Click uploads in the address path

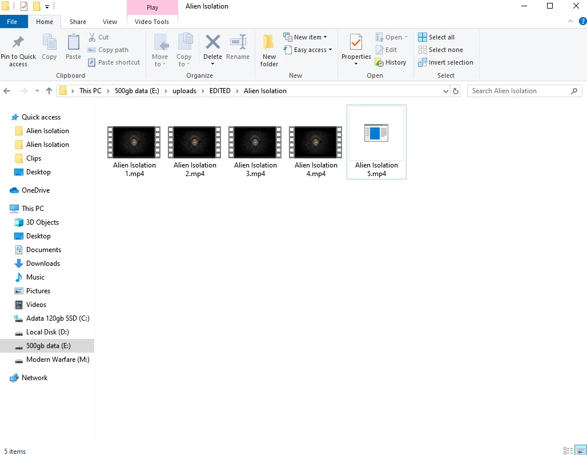coord(184,91)
